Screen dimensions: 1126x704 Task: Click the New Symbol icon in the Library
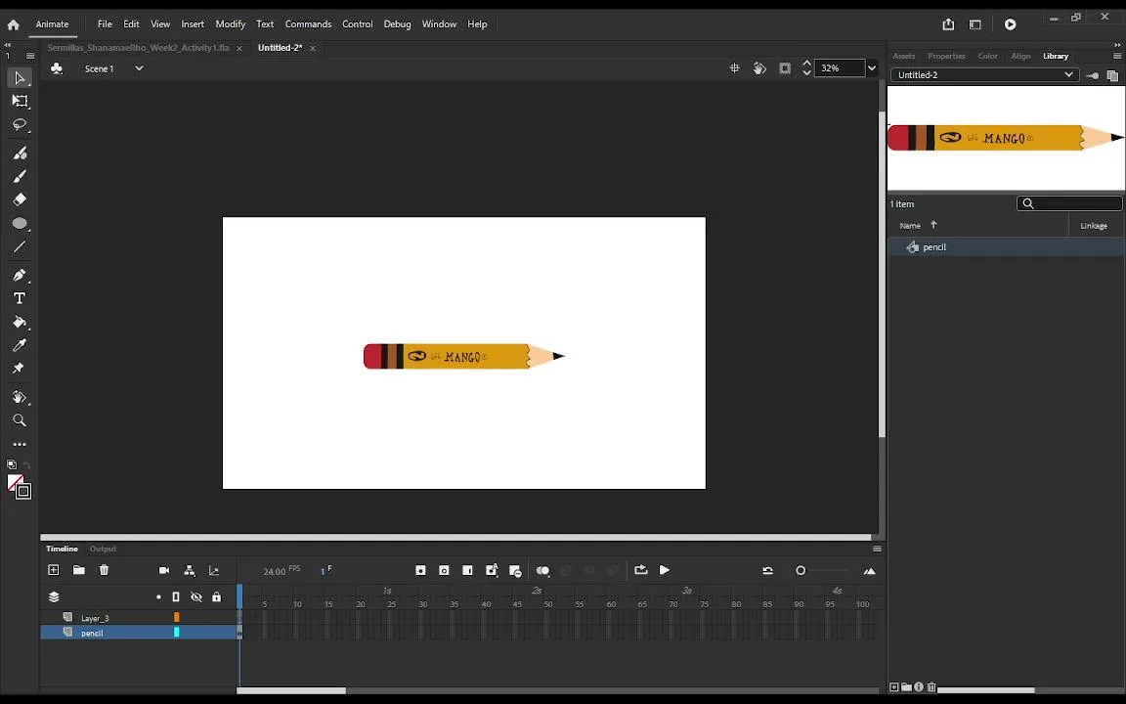894,686
